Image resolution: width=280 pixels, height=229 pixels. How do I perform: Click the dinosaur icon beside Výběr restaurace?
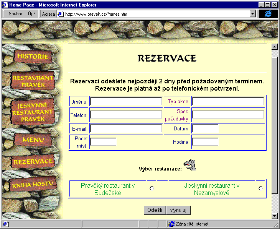[189, 165]
